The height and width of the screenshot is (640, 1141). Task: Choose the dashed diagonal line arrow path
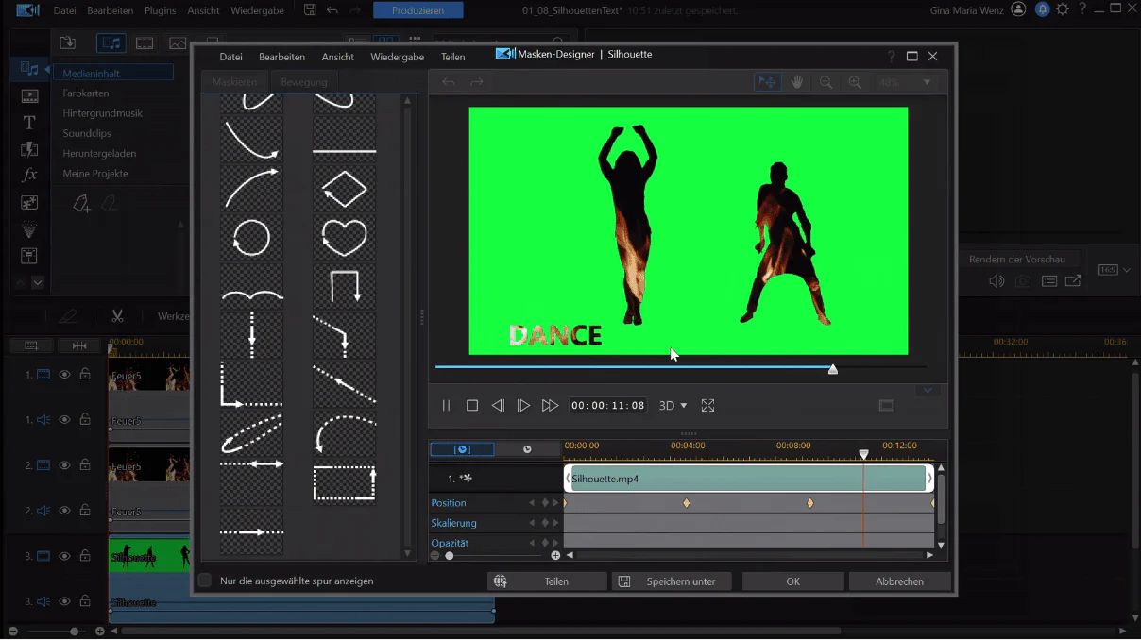click(x=344, y=384)
